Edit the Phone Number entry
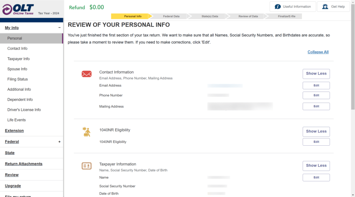 pyautogui.click(x=316, y=95)
